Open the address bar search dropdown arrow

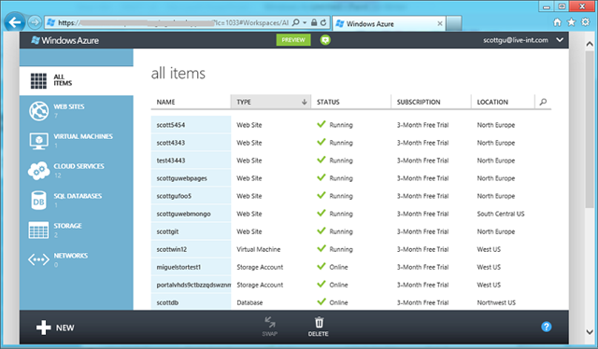[305, 22]
